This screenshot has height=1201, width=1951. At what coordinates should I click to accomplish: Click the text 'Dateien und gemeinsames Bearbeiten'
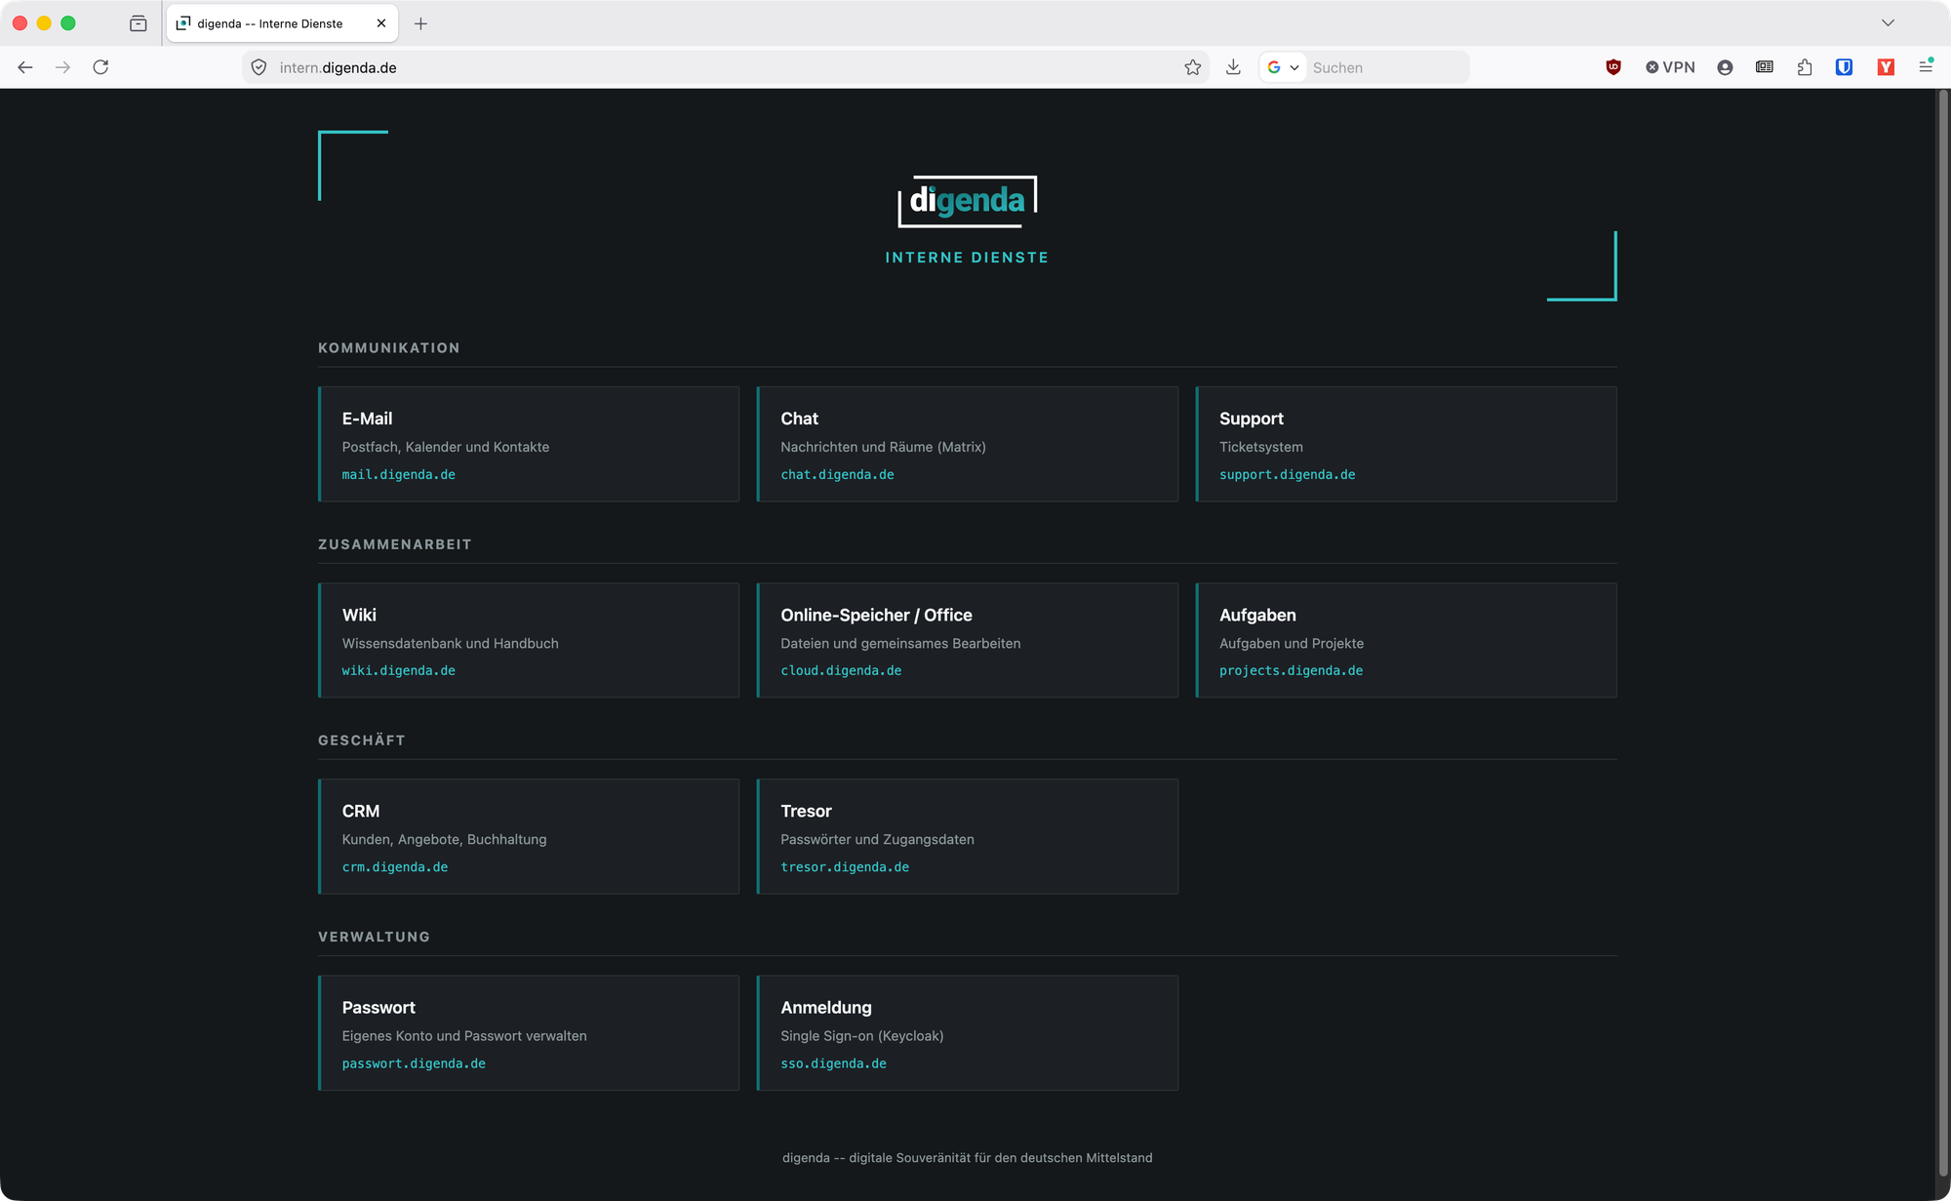pos(900,643)
